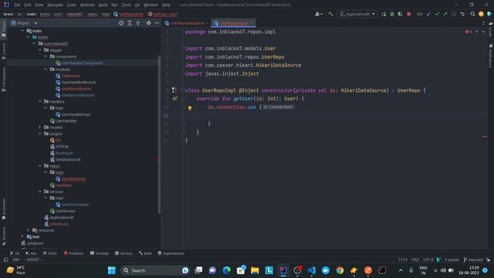The width and height of the screenshot is (494, 278).
Task: Open Git history clock icon
Action: pos(454,14)
